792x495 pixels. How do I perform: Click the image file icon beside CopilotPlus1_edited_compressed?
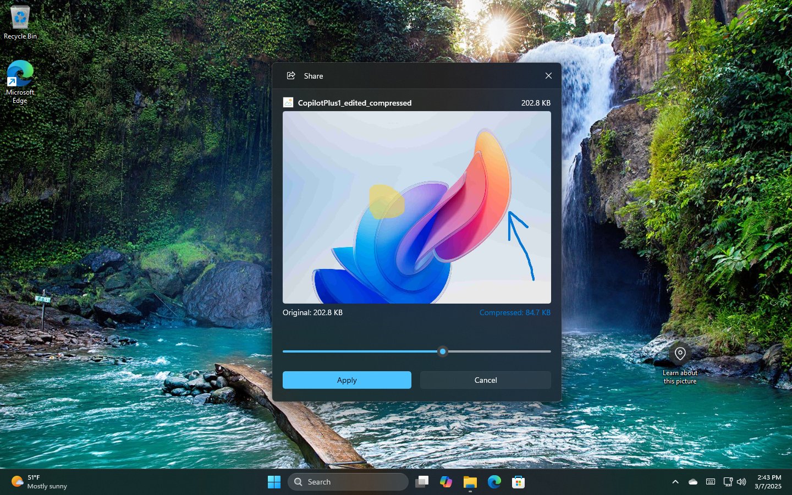click(x=287, y=102)
